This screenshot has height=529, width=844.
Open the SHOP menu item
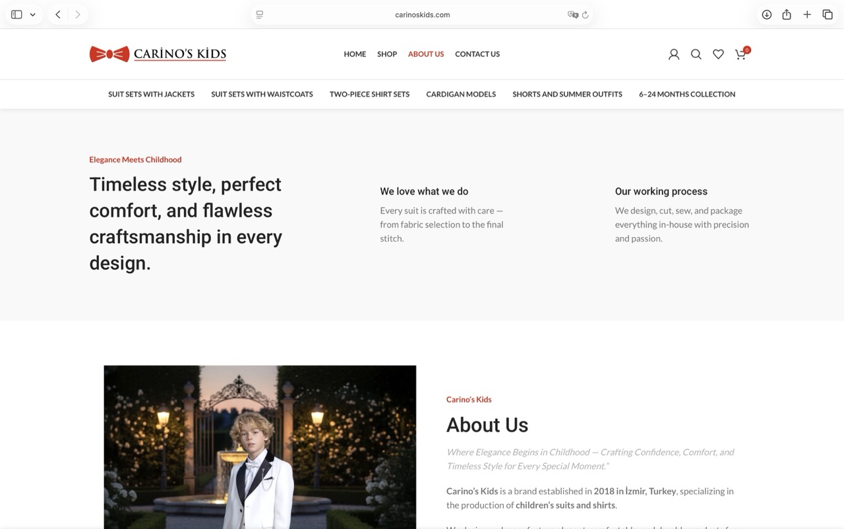[x=386, y=54]
